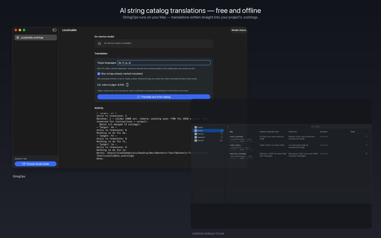
Task: Click English text 'Order %1@ is currently %2@.'
Action: [272, 145]
